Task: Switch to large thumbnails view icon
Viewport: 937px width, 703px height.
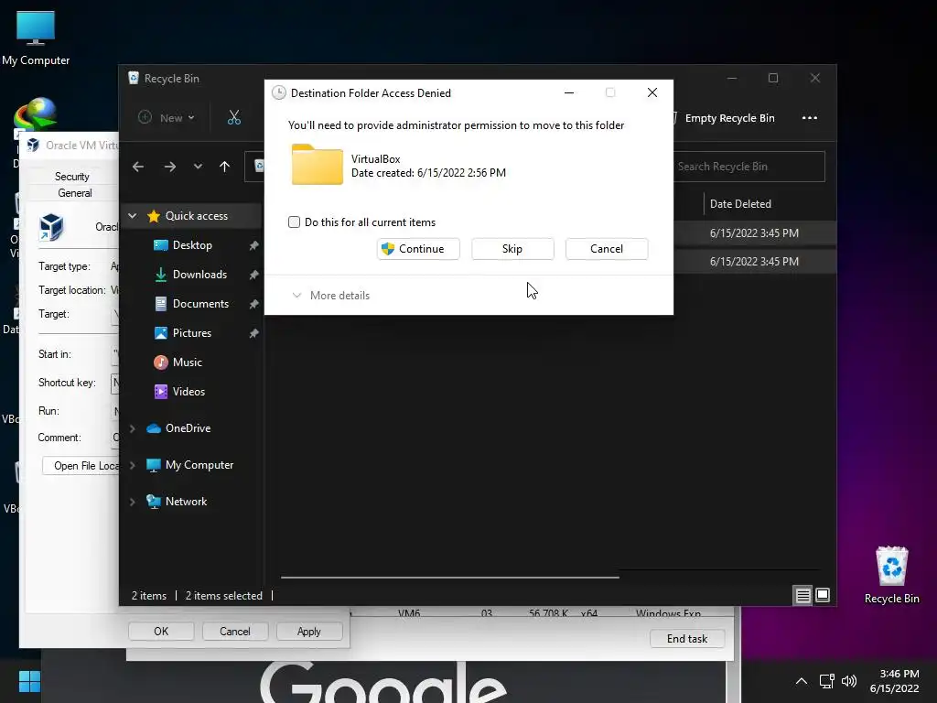Action: point(823,595)
